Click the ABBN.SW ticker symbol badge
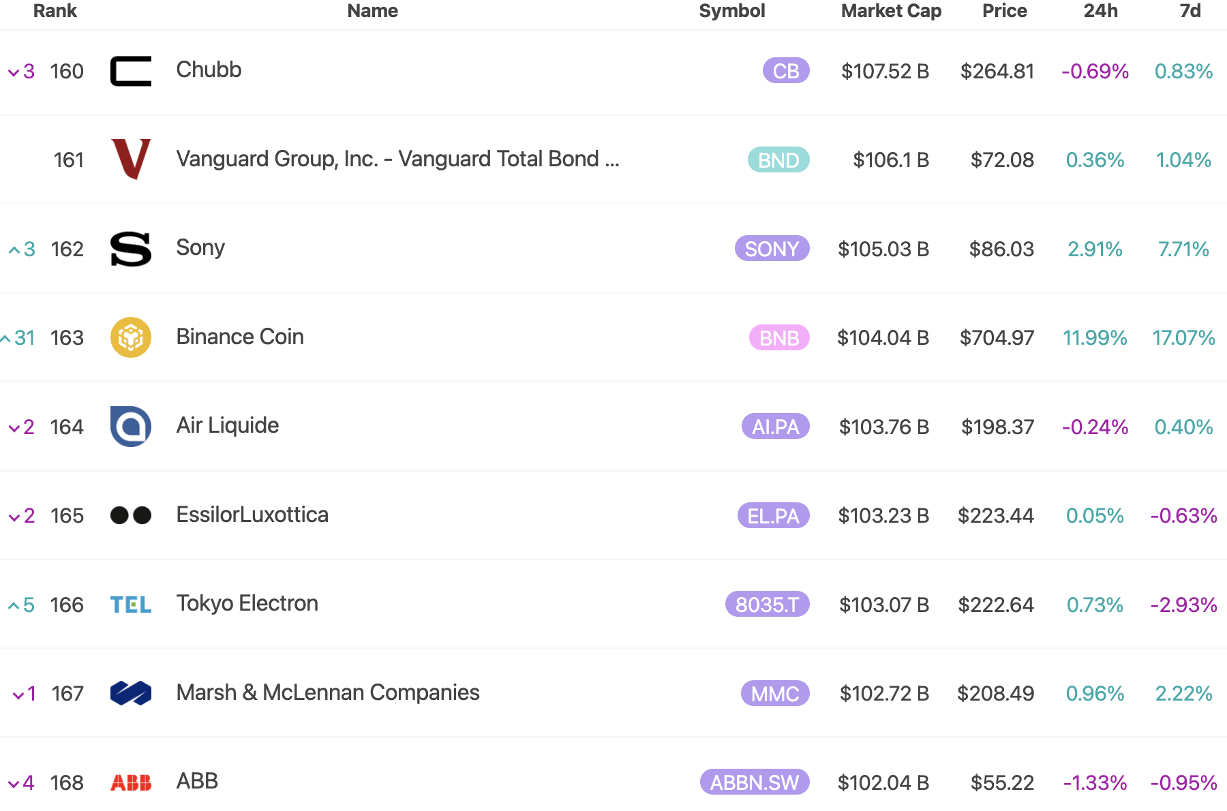The height and width of the screenshot is (811, 1227). click(x=755, y=782)
